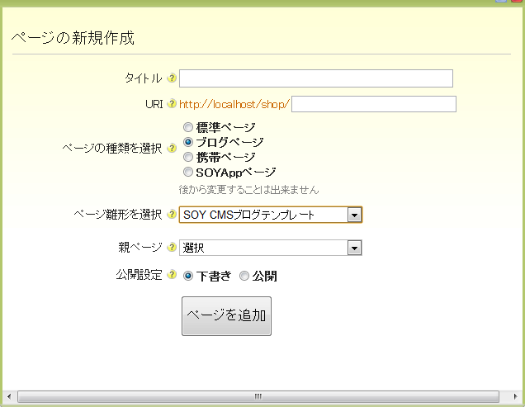Open the help icon beside ページ雛形を選択
The height and width of the screenshot is (407, 525).
click(172, 214)
